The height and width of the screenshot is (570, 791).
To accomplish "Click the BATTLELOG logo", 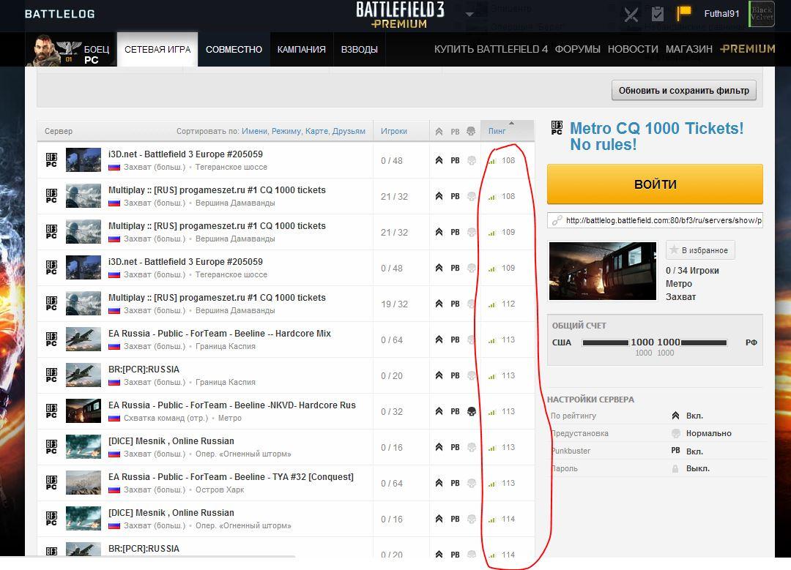I will (x=59, y=14).
